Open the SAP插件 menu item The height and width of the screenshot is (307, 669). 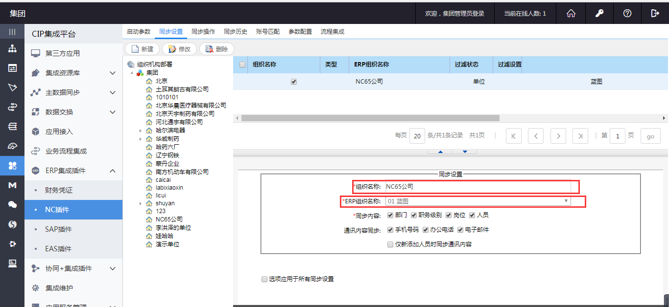click(x=58, y=229)
